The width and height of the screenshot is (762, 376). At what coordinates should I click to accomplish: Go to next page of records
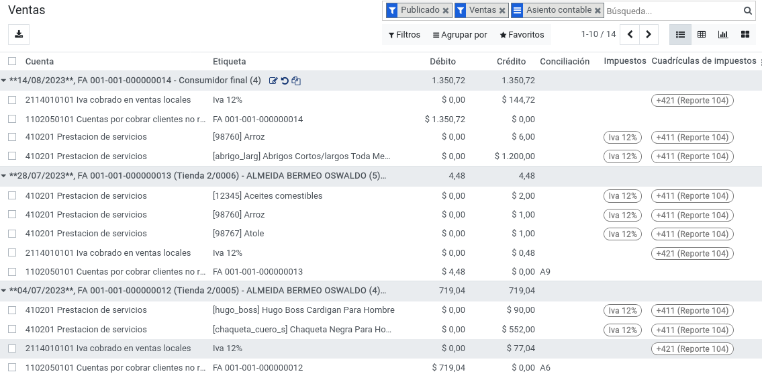(649, 34)
